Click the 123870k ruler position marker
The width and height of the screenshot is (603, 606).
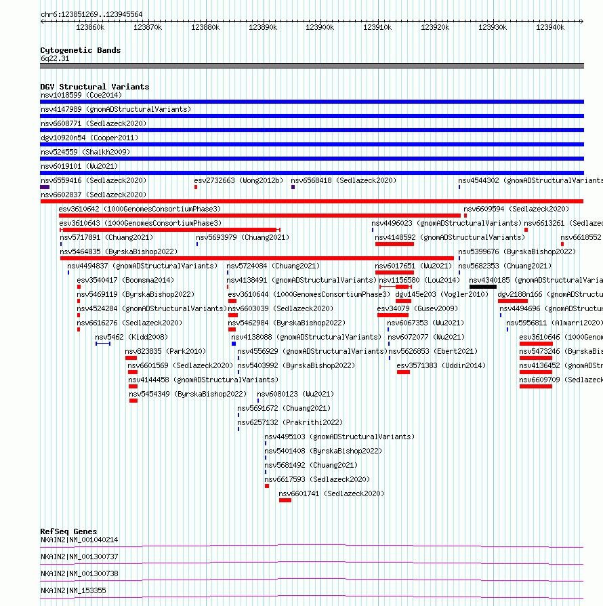point(148,27)
